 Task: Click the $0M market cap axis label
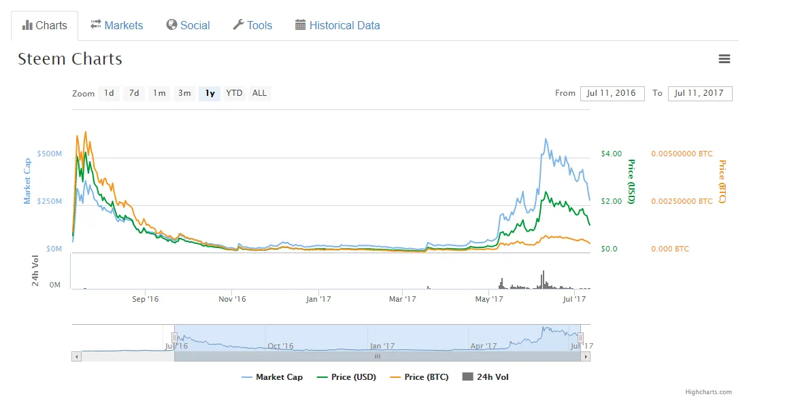[54, 249]
